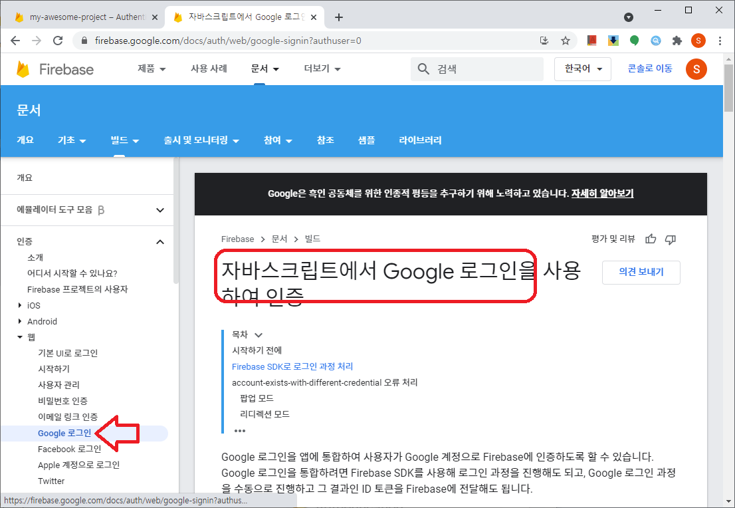This screenshot has height=508, width=735.
Task: Open the 개요 tab in blue bar
Action: click(x=25, y=140)
